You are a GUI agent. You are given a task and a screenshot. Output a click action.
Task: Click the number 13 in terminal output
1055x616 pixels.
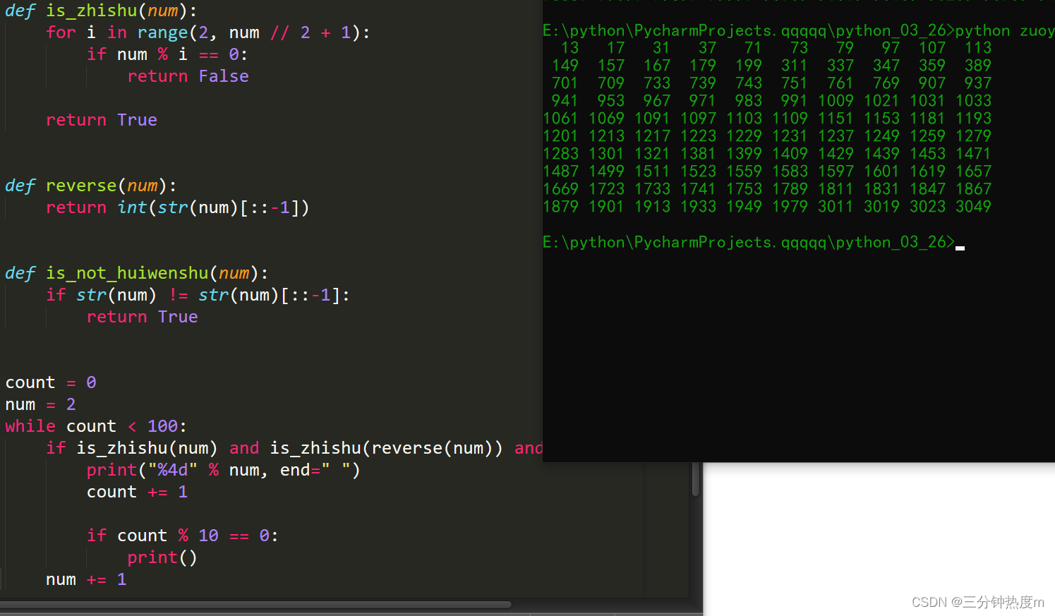click(570, 48)
